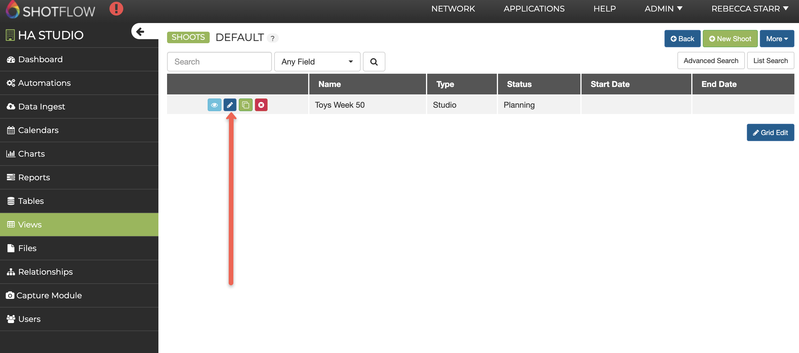The width and height of the screenshot is (799, 353).
Task: Open Advanced Search
Action: tap(711, 60)
